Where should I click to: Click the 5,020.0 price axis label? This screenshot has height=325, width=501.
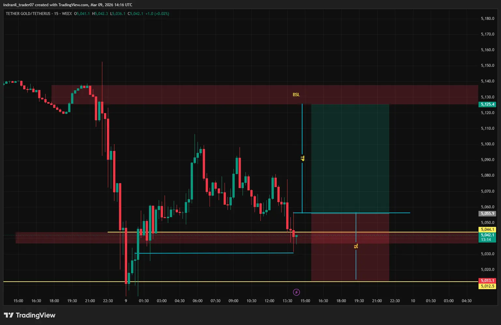tap(487, 270)
